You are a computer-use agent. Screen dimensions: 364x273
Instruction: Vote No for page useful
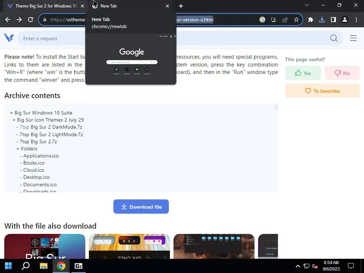[342, 73]
